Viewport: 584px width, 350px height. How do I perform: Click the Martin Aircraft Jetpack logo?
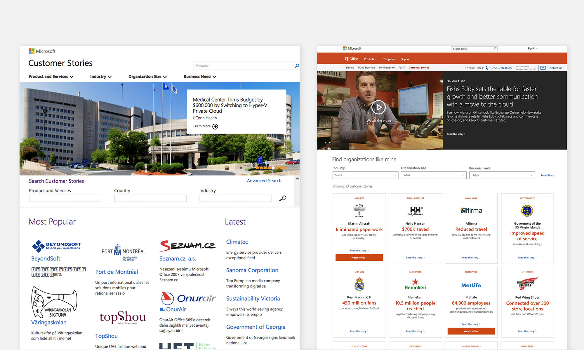click(359, 211)
